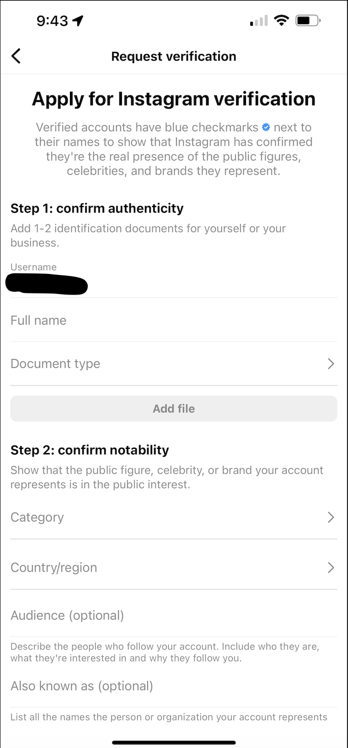Image resolution: width=348 pixels, height=748 pixels.
Task: Tap the blue verified checkmark badge
Action: (x=266, y=127)
